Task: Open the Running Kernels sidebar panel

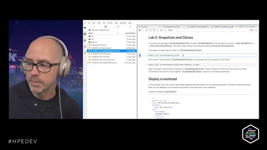Action: (85, 34)
